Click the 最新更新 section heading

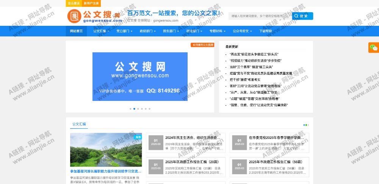tap(232, 47)
